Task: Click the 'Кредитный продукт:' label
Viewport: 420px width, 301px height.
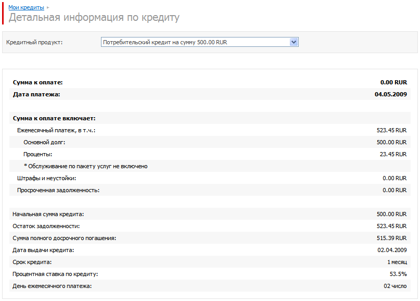Action: coord(34,42)
